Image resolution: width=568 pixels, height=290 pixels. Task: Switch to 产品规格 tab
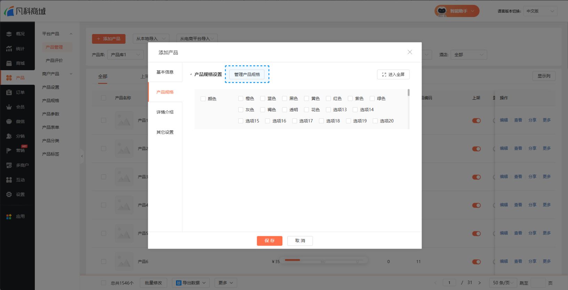coord(165,92)
